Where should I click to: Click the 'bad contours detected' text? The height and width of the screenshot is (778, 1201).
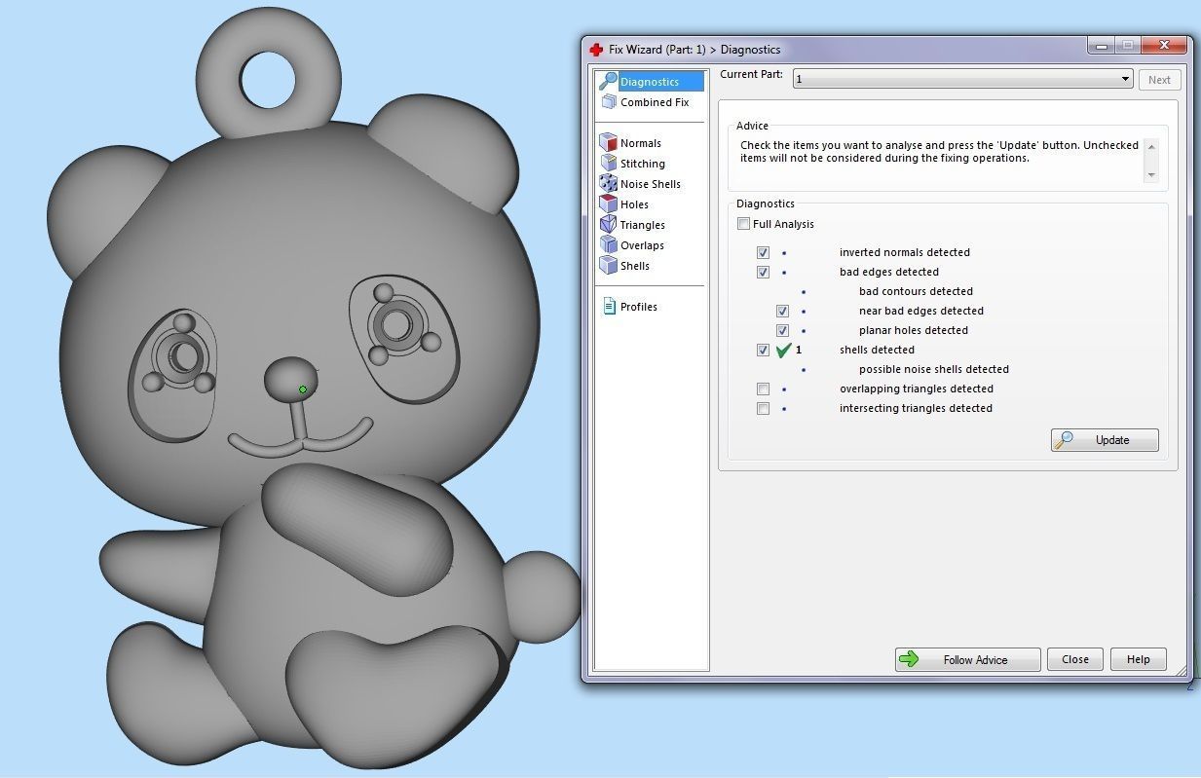point(916,292)
